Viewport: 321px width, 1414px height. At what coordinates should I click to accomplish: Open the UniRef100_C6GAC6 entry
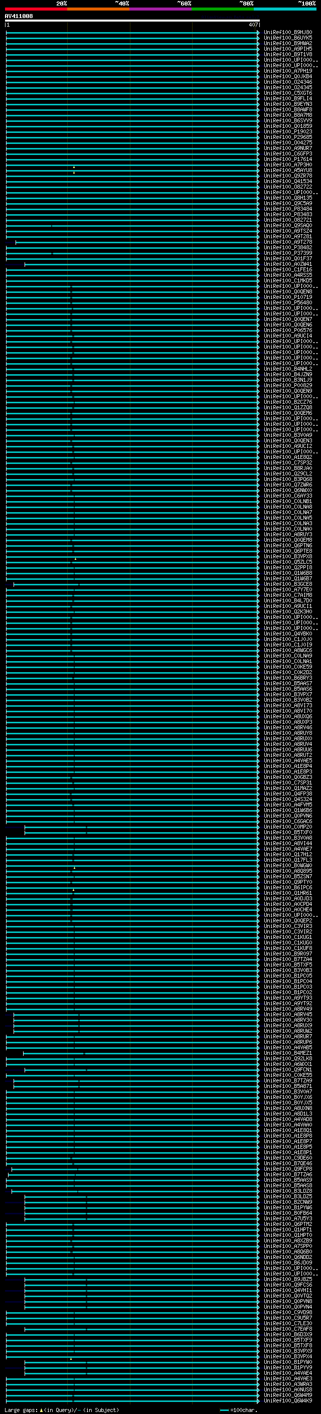(288, 822)
